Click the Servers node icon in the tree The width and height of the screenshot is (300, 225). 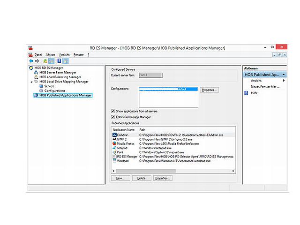(41, 86)
